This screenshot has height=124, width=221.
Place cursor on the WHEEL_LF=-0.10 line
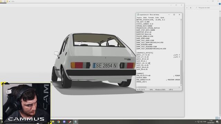click(x=143, y=55)
